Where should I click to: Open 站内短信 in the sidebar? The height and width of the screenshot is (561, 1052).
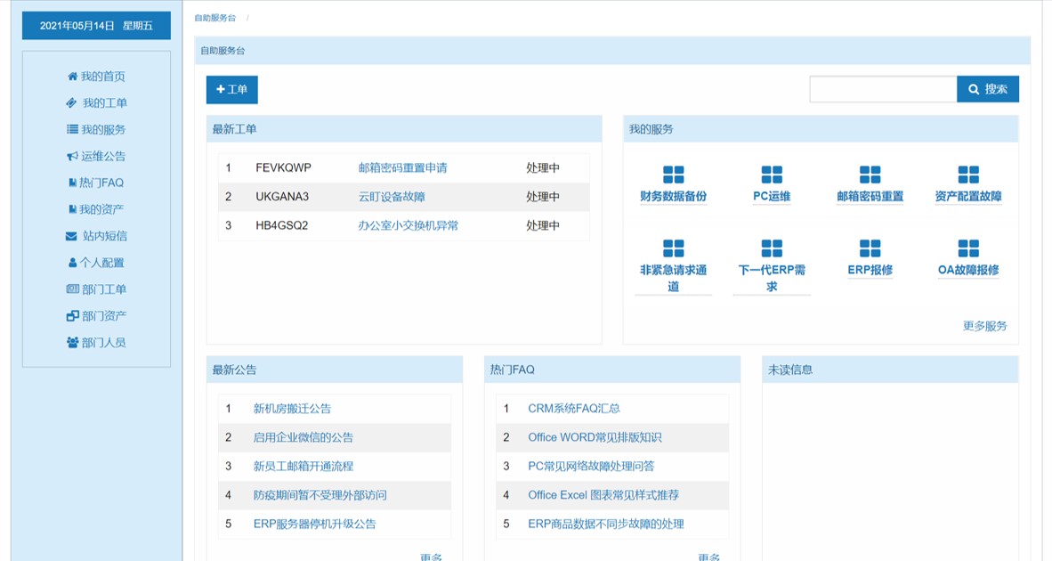[x=96, y=236]
